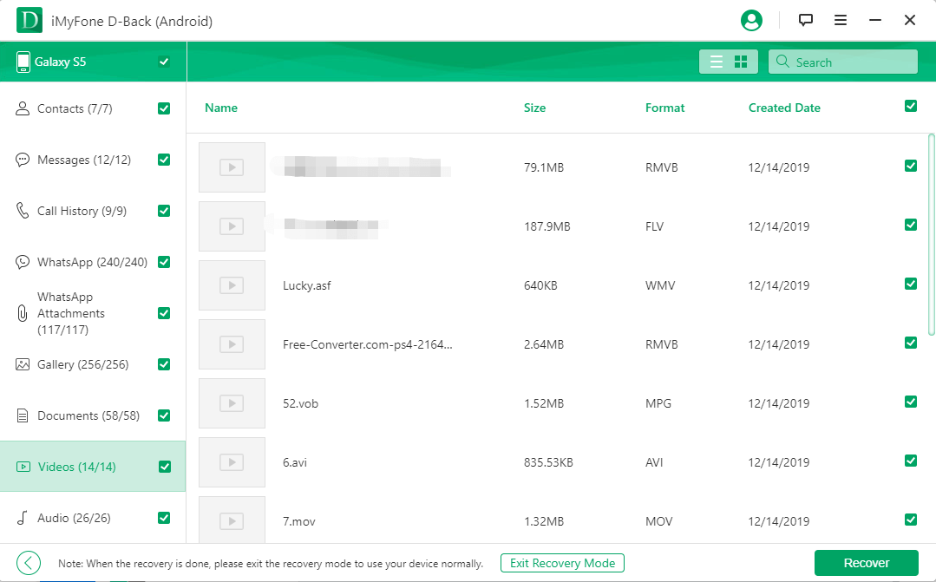This screenshot has height=582, width=936.
Task: Click the Exit Recovery Mode button
Action: coord(562,563)
